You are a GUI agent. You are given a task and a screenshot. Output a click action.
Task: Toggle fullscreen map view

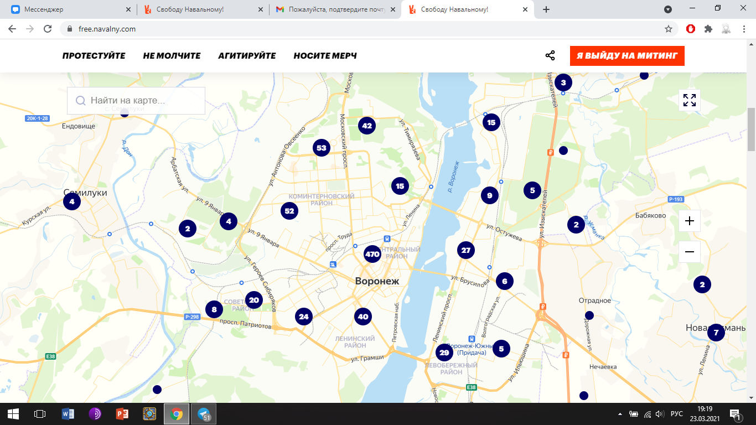coord(690,100)
